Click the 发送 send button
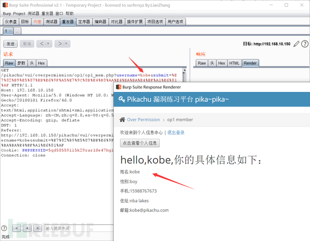Image resolution: width=310 pixels, height=241 pixels. (10, 44)
